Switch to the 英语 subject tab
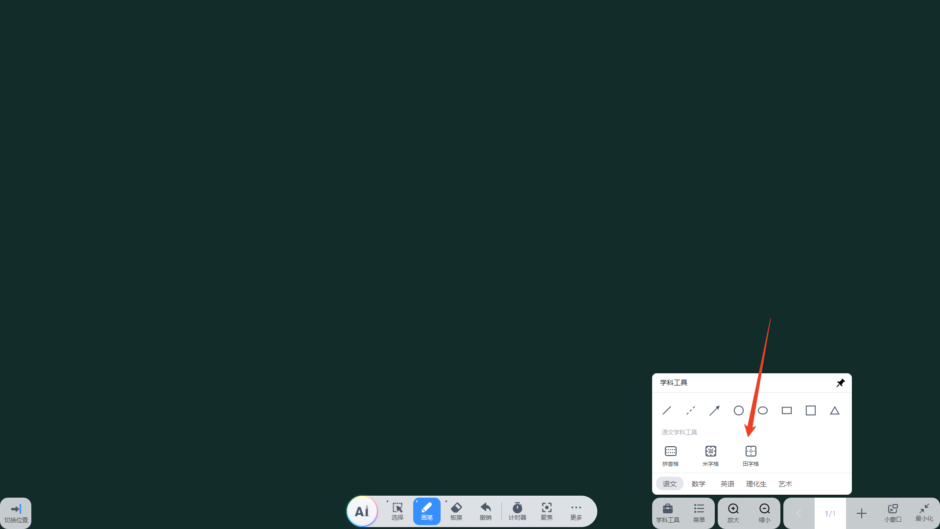Viewport: 940px width, 529px height. 727,484
